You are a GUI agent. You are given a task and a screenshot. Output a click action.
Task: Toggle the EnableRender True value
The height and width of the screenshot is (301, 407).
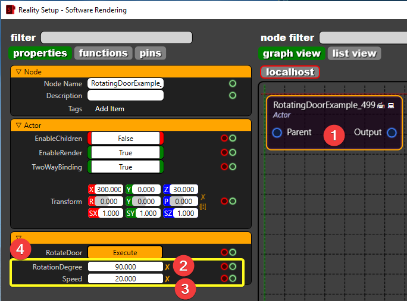tap(126, 153)
